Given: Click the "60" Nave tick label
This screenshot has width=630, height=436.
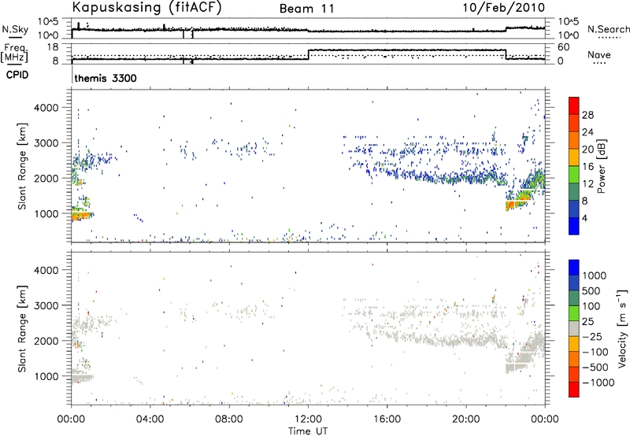Looking at the screenshot, I should coord(564,47).
